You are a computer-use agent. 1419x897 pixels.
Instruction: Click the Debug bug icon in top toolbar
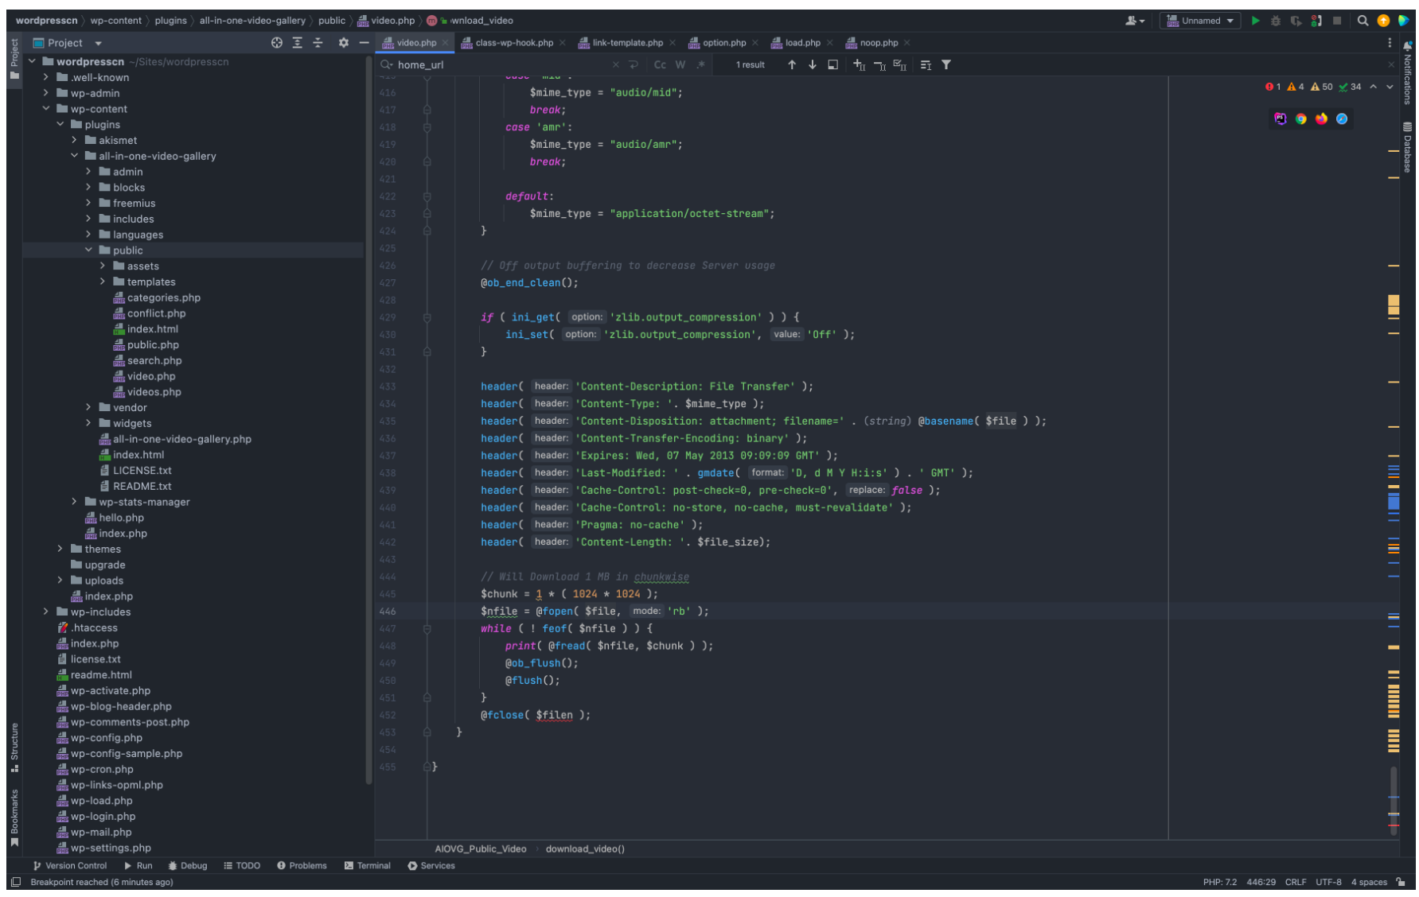pyautogui.click(x=1275, y=21)
